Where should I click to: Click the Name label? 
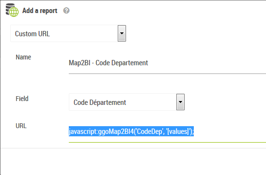coord(23,57)
